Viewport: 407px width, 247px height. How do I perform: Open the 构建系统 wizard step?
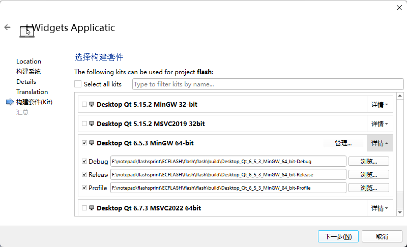point(28,72)
